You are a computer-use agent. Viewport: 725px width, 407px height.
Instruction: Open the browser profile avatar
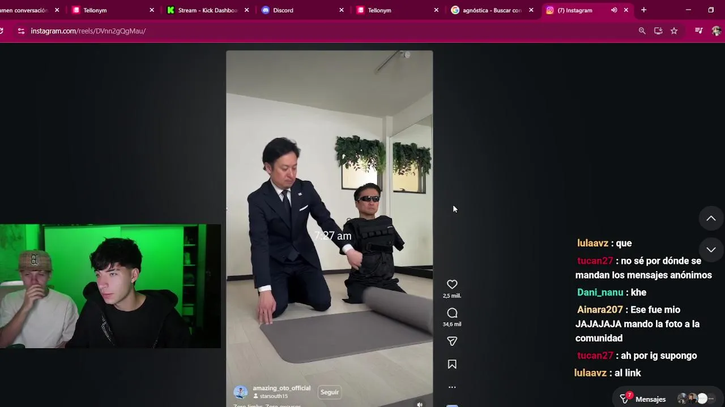716,31
